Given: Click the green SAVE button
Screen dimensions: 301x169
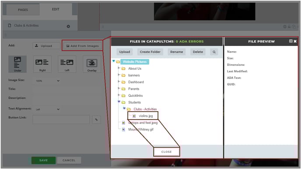Looking at the screenshot, I should click(43, 160).
